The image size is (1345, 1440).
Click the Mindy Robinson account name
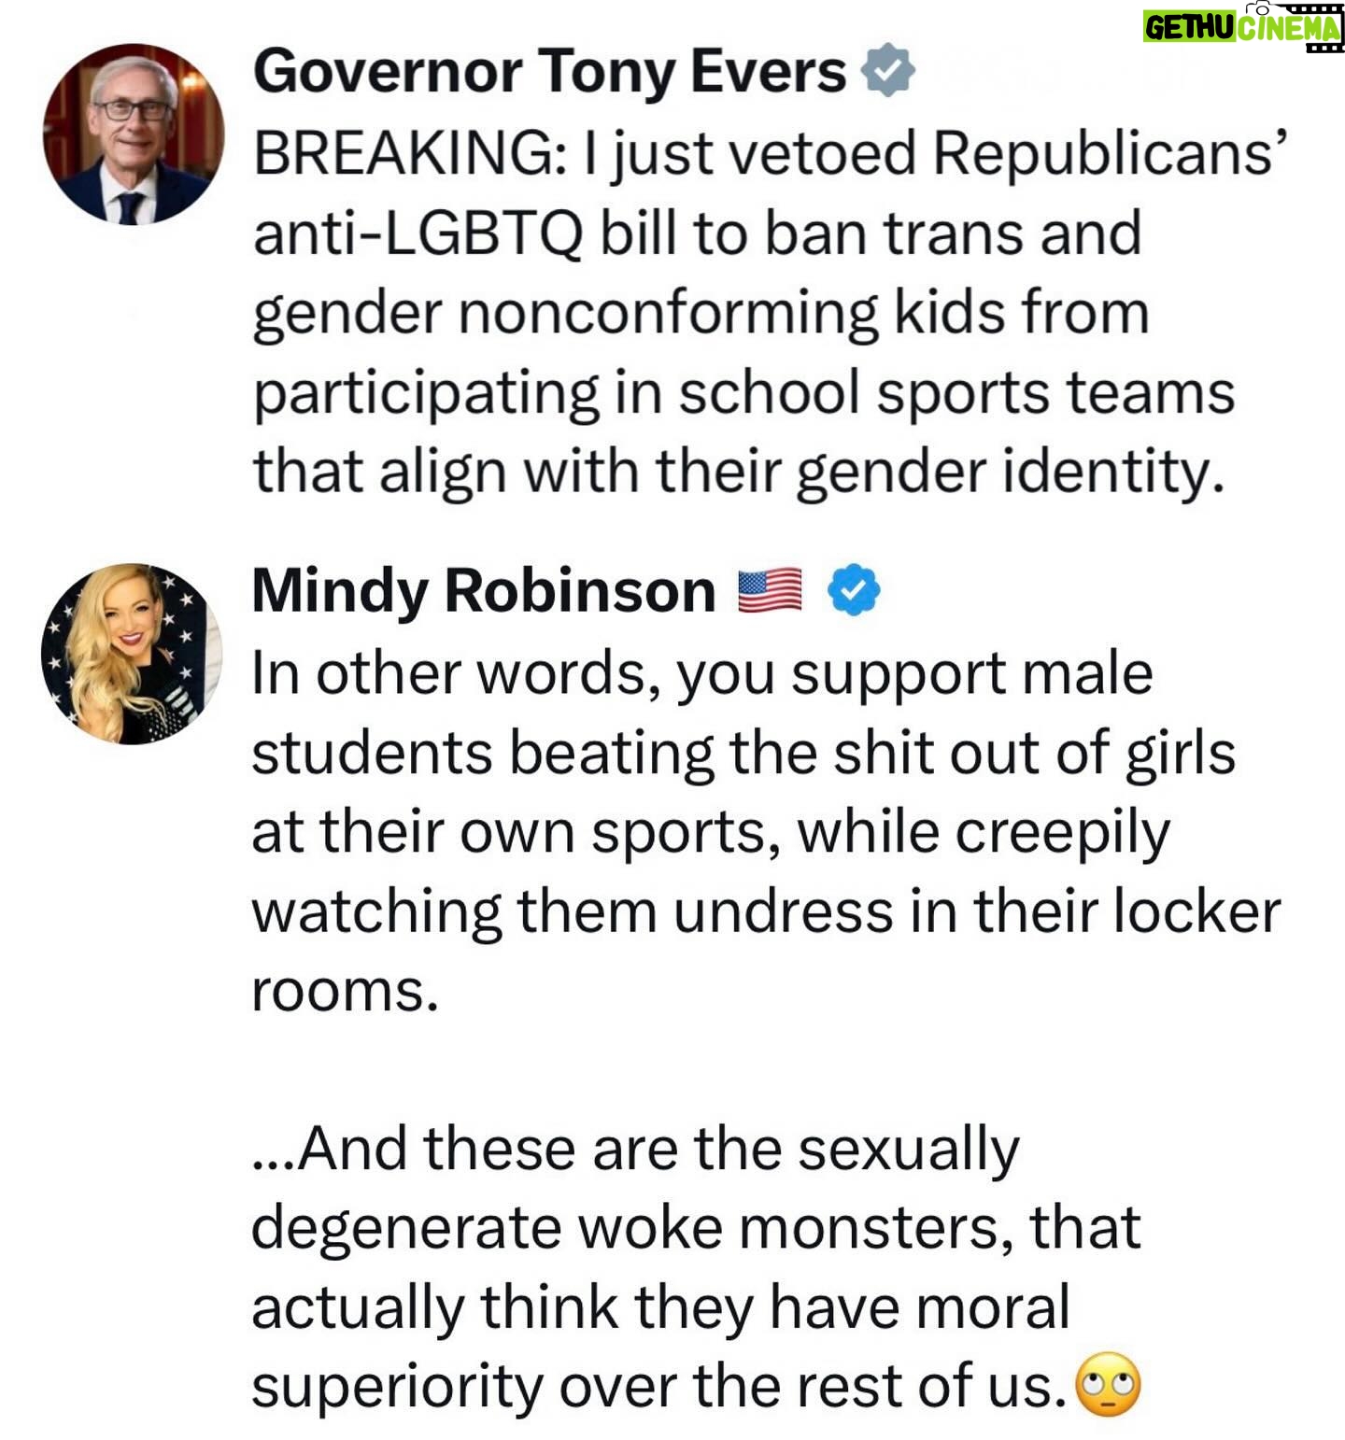pyautogui.click(x=484, y=592)
